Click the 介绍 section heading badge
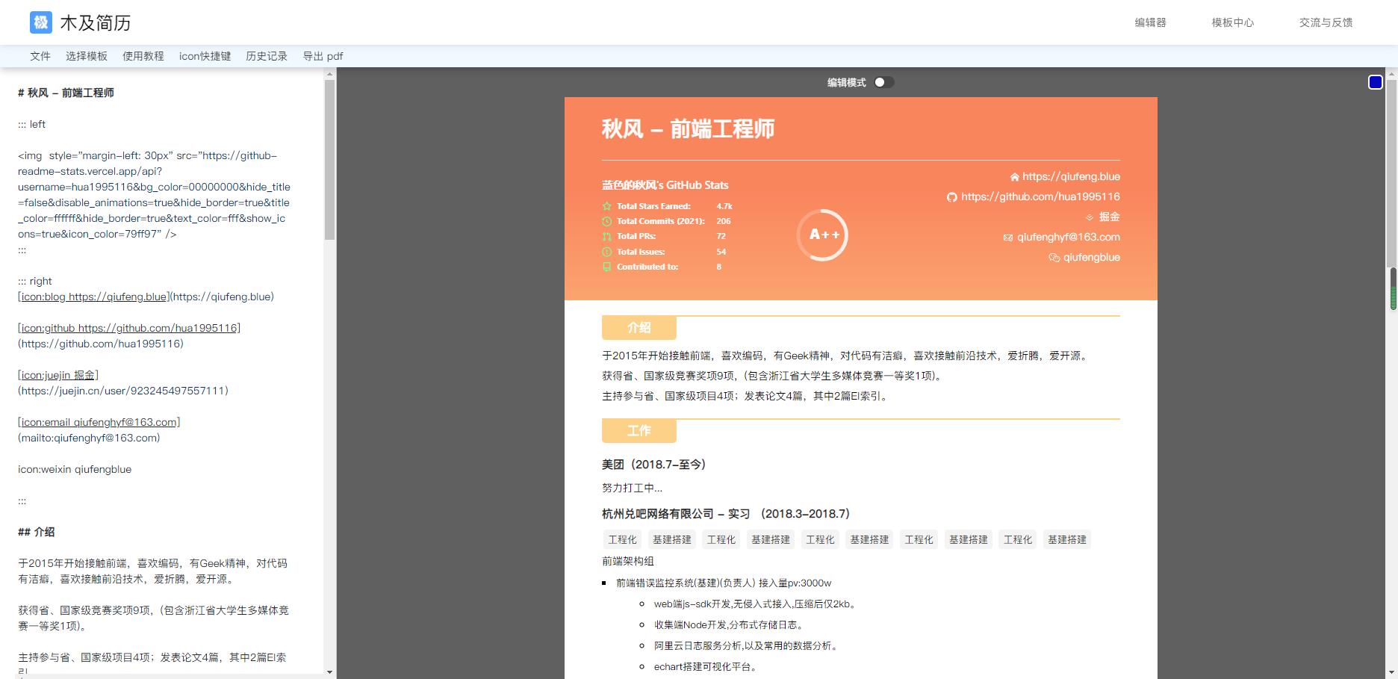 point(639,328)
